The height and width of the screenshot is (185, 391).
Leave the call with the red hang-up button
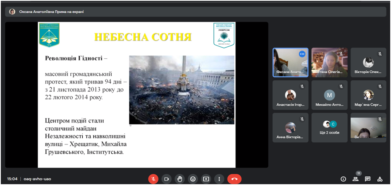tap(235, 179)
